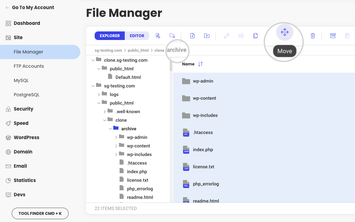This screenshot has width=355, height=222.
Task: Click the Domain globe icon
Action: [8, 152]
